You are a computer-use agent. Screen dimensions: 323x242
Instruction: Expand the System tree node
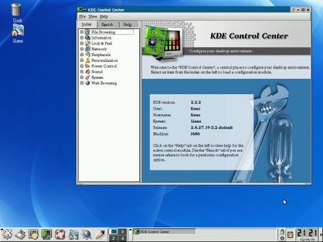(82, 77)
